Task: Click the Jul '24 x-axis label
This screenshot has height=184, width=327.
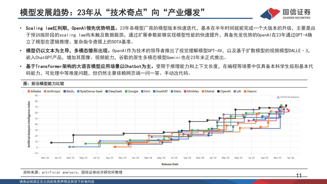Action: pos(174,158)
